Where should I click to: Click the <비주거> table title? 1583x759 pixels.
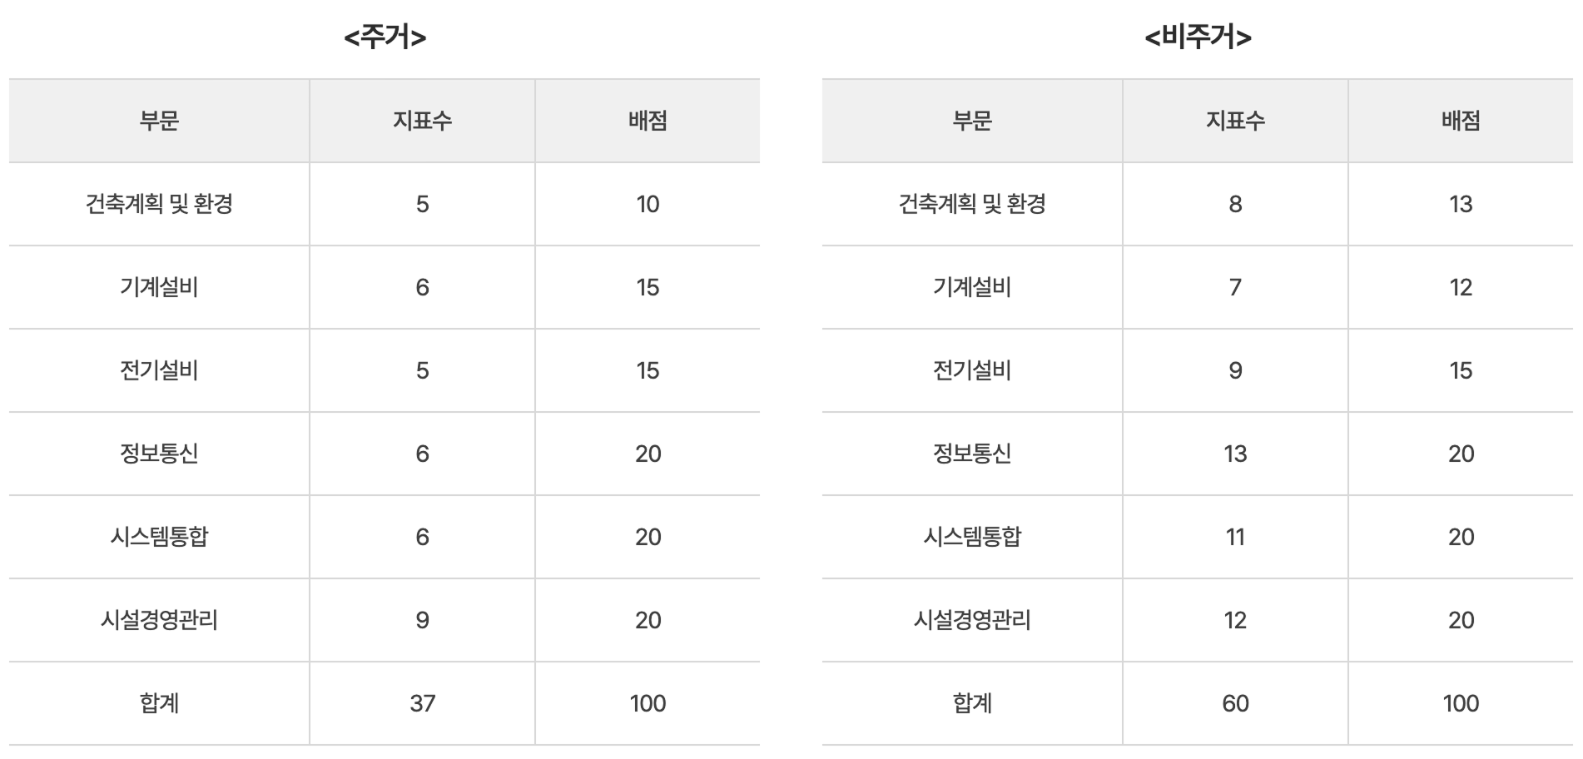[1198, 37]
